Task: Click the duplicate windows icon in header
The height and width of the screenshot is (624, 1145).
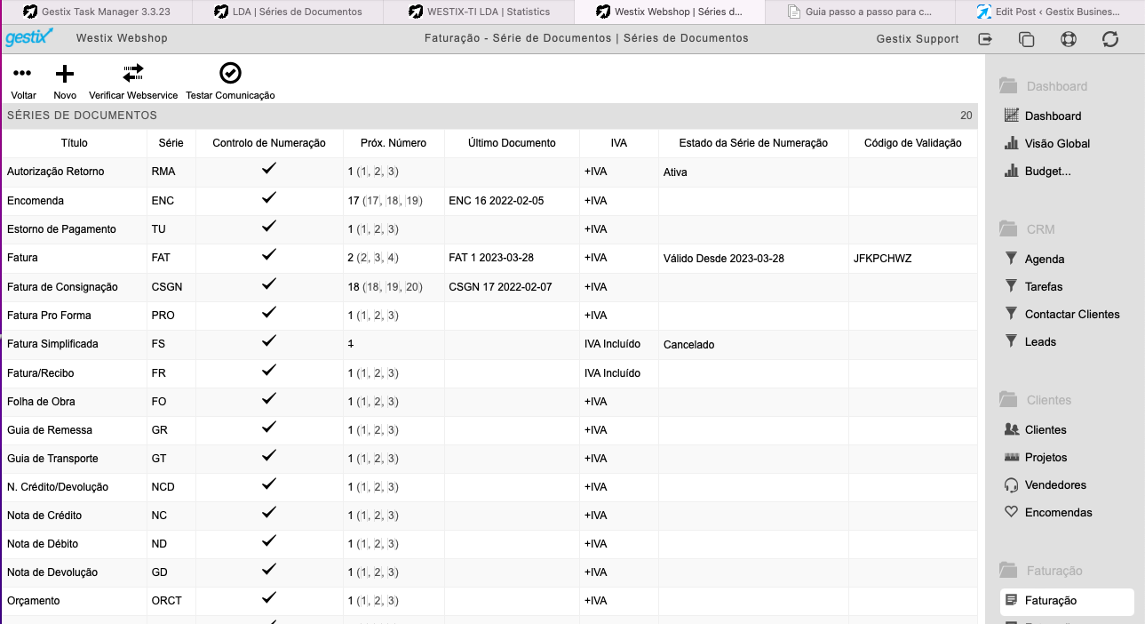Action: click(x=1026, y=39)
